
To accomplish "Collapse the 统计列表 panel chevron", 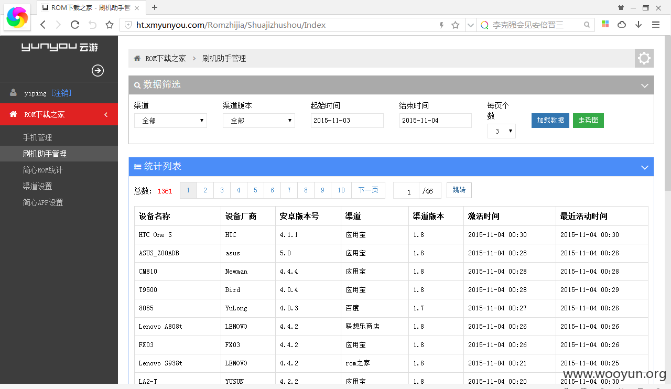I will click(x=645, y=167).
